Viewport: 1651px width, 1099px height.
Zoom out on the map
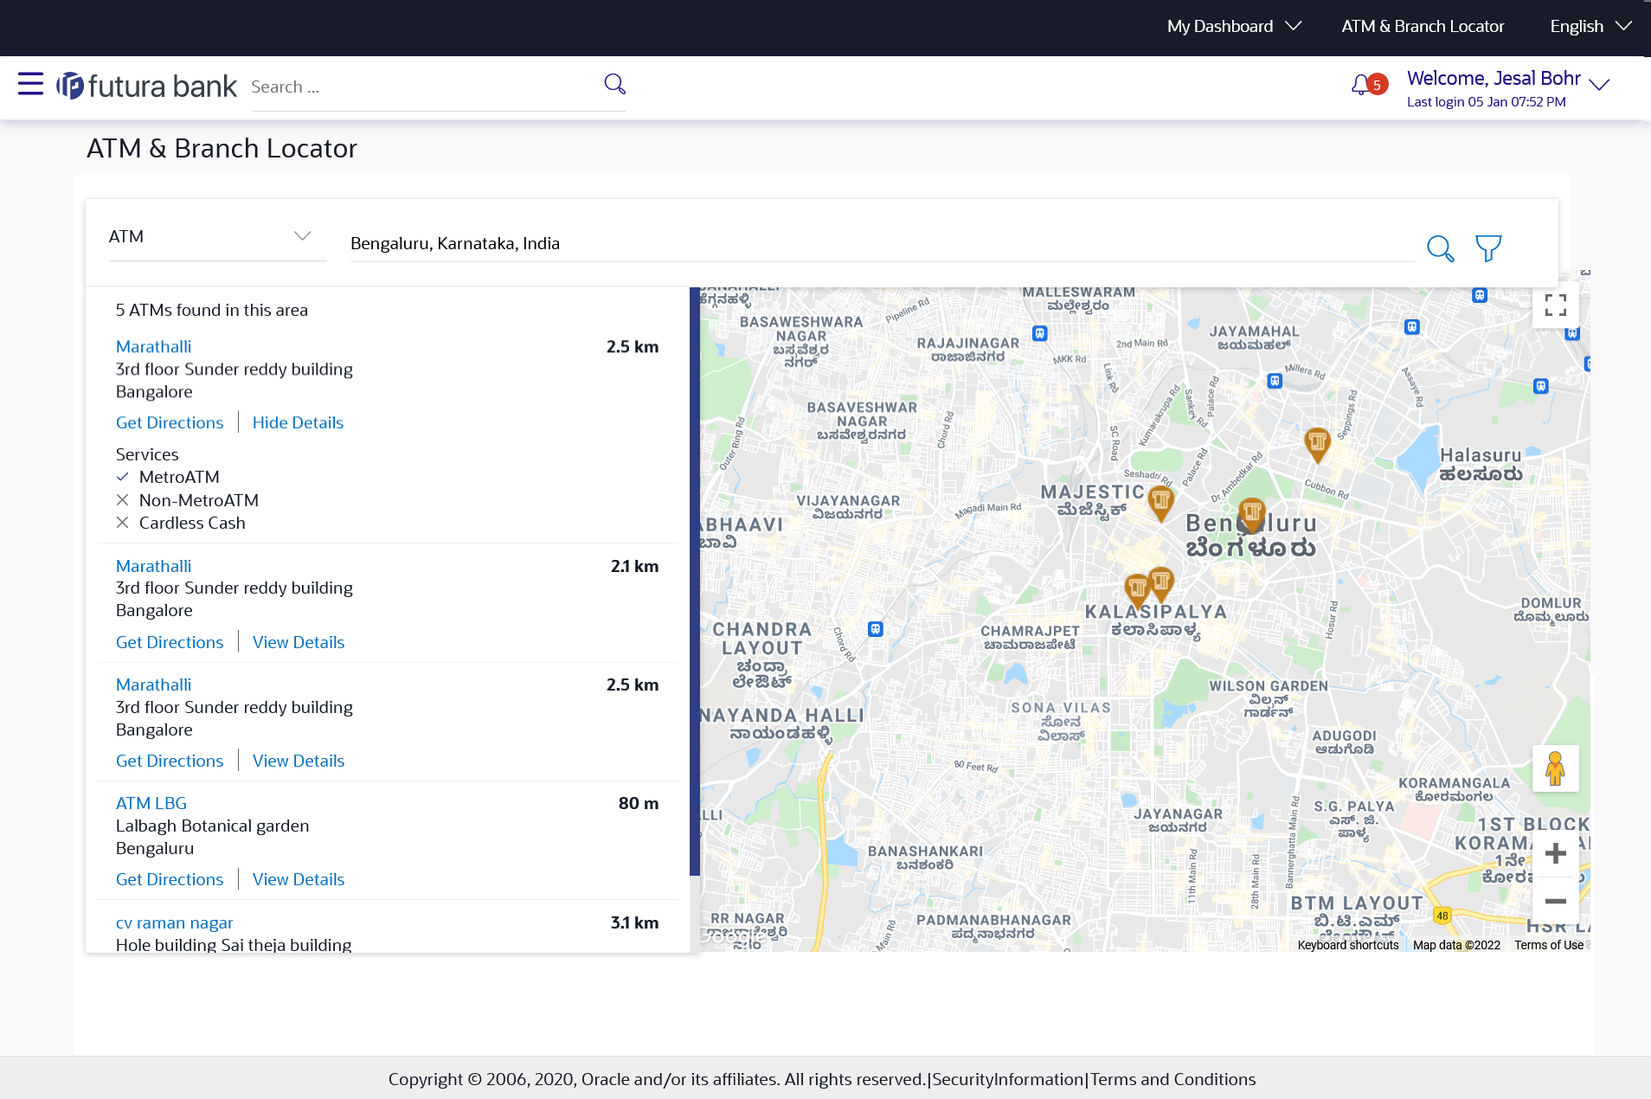1555,902
